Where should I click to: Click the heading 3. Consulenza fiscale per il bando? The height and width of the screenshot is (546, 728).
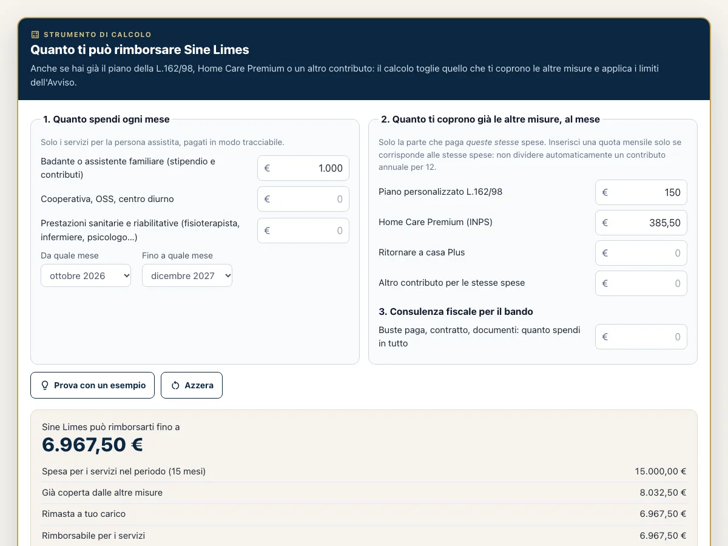pos(456,312)
